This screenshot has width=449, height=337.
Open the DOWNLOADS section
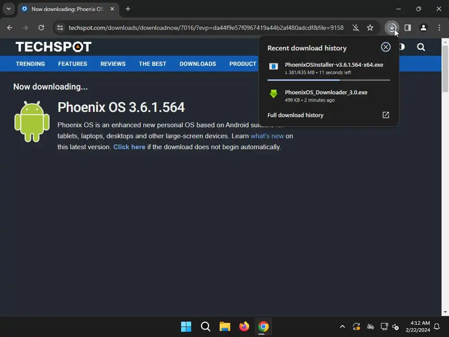pos(198,64)
